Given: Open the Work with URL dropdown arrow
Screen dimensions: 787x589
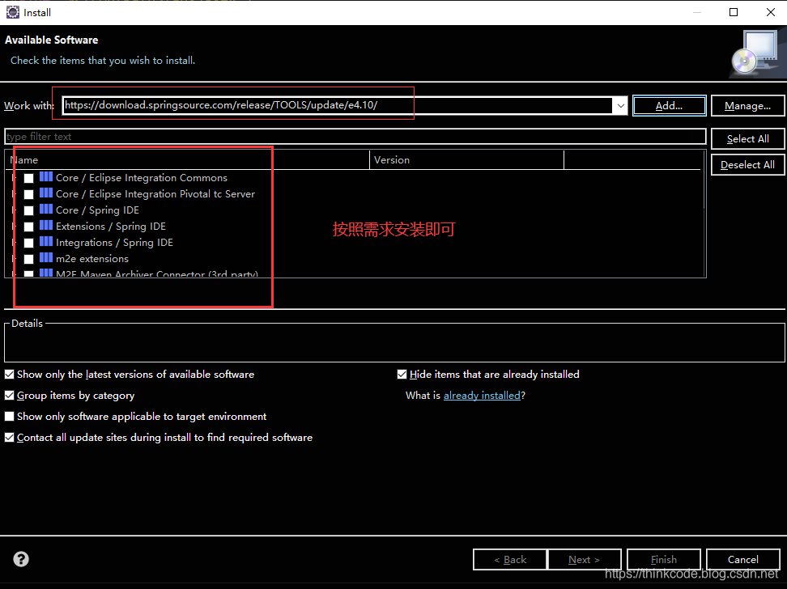Looking at the screenshot, I should pyautogui.click(x=620, y=106).
